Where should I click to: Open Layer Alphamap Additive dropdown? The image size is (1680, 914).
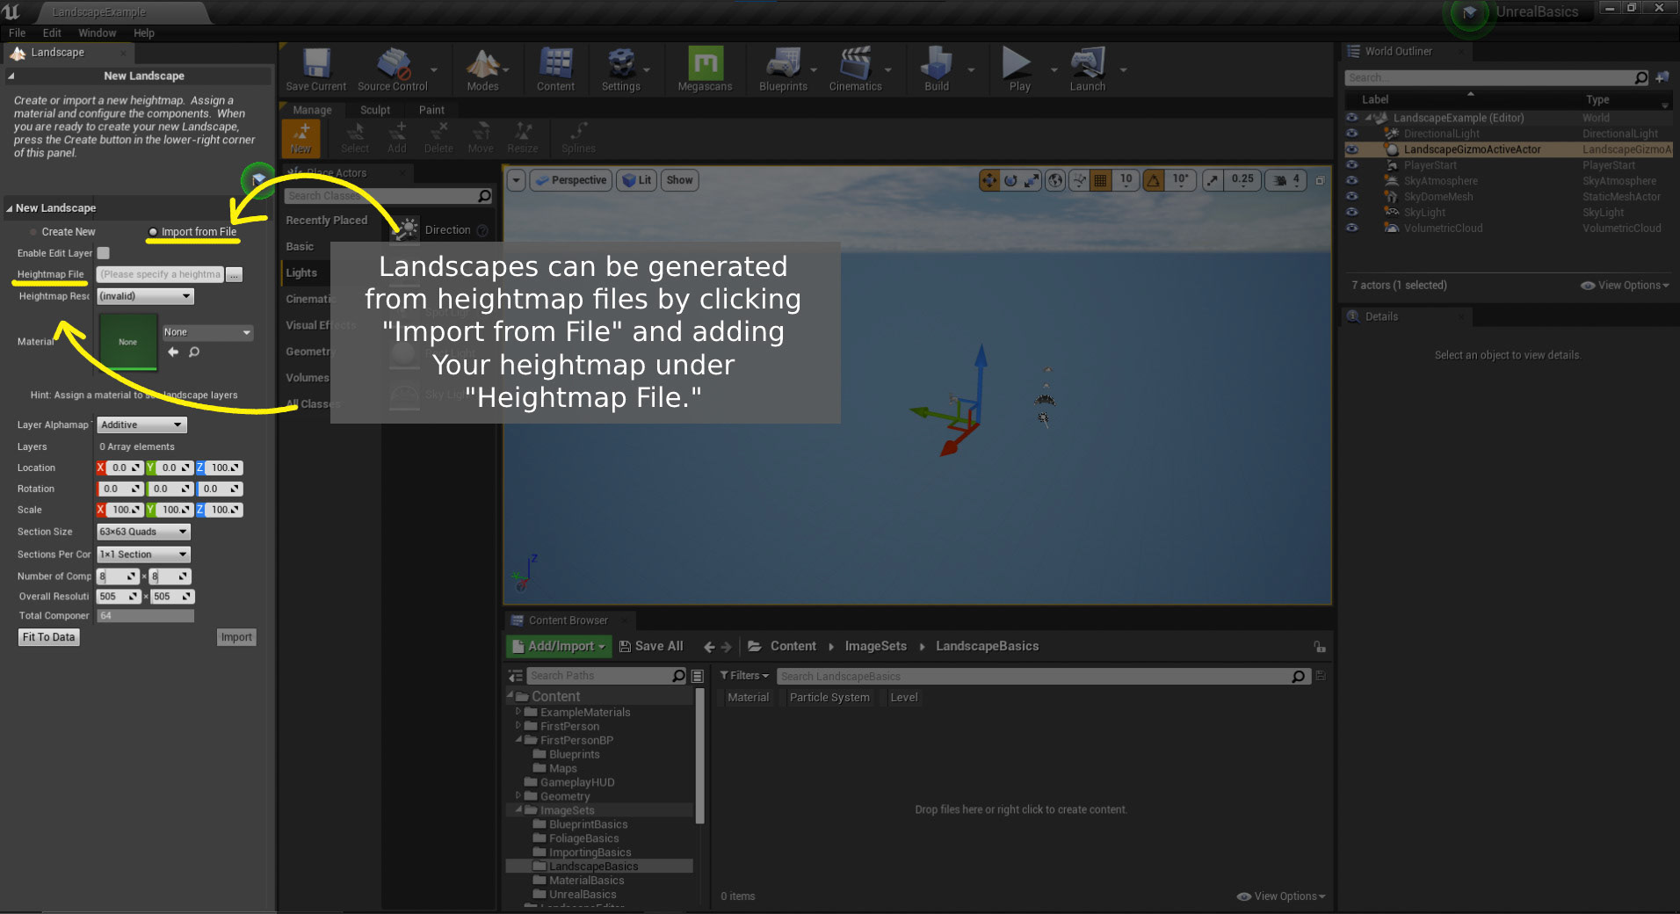click(141, 424)
